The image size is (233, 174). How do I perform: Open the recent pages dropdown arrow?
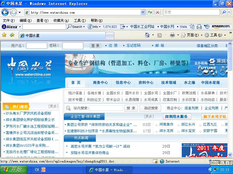pyautogui.click(x=20, y=12)
